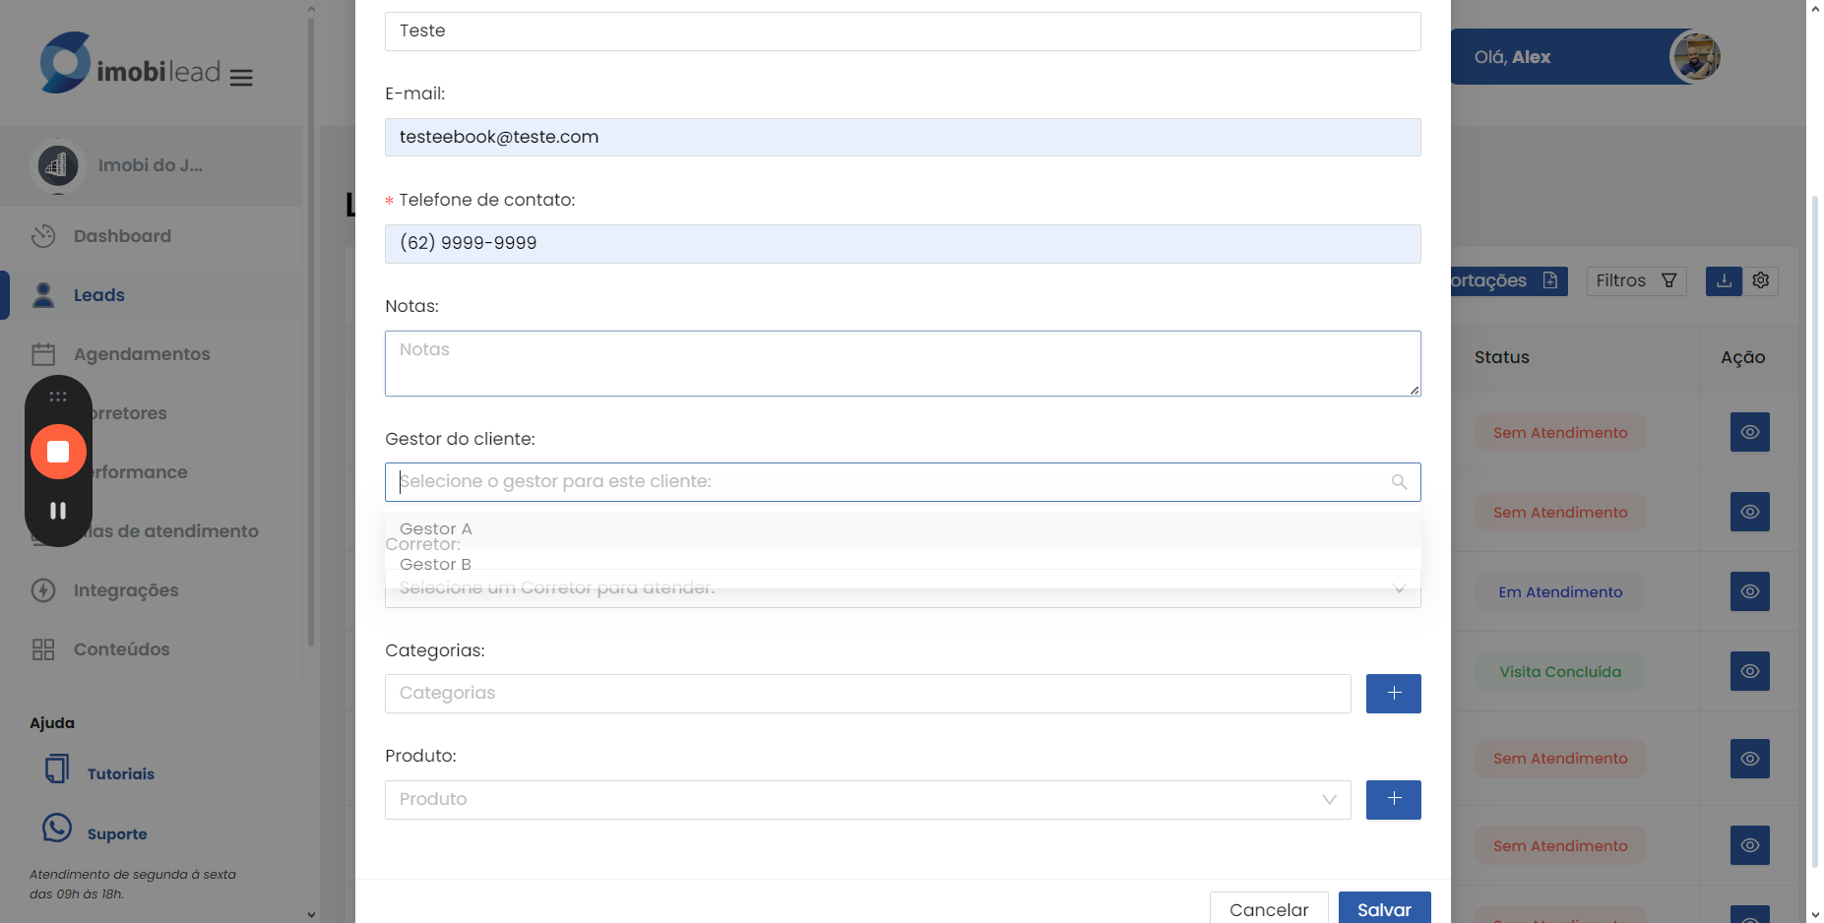Click the Cancelar button
This screenshot has width=1824, height=923.
1268,909
